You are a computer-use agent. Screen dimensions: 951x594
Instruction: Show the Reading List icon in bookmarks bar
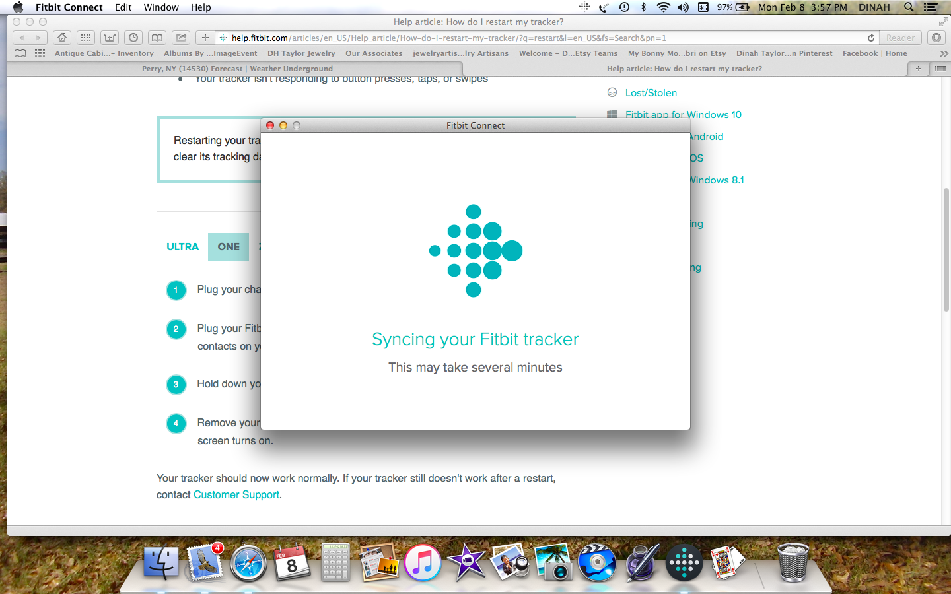(20, 53)
